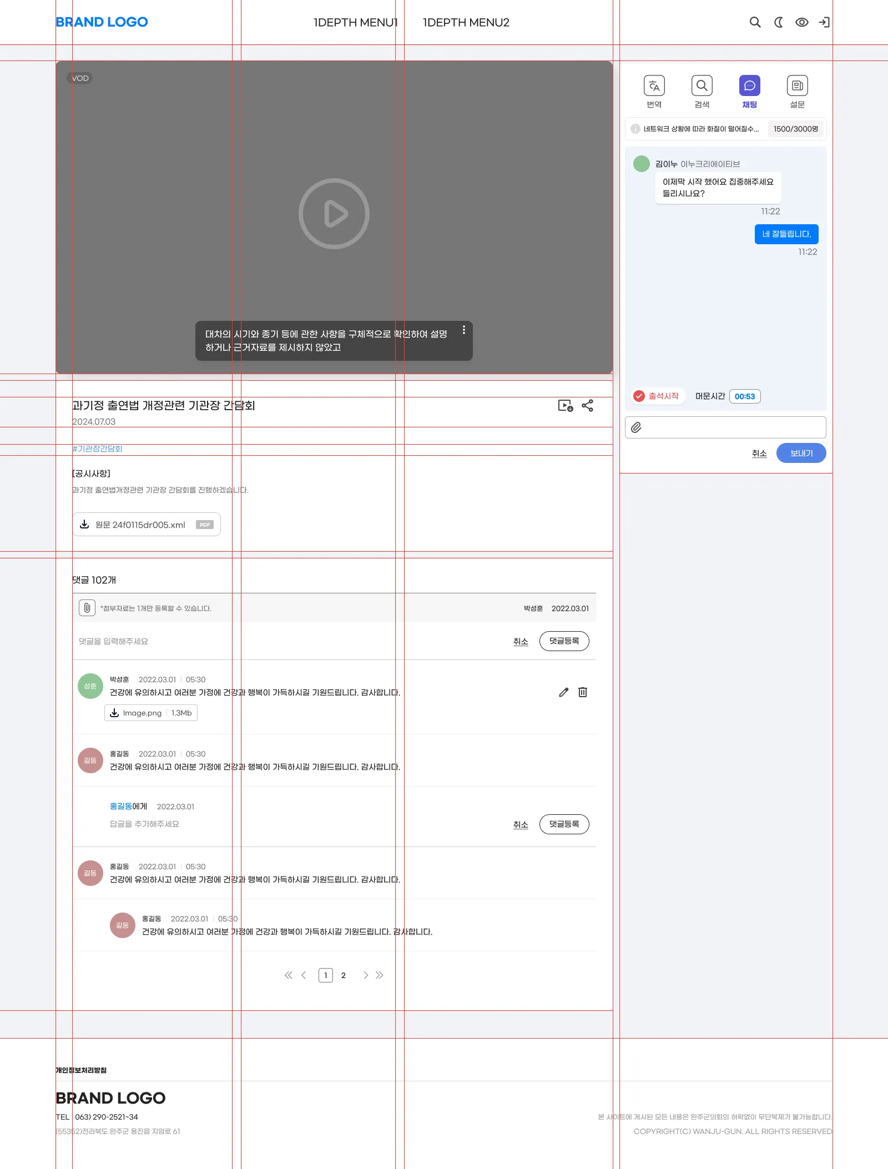
Task: Click the 네 잘들립니다. chat bubble
Action: pyautogui.click(x=786, y=234)
